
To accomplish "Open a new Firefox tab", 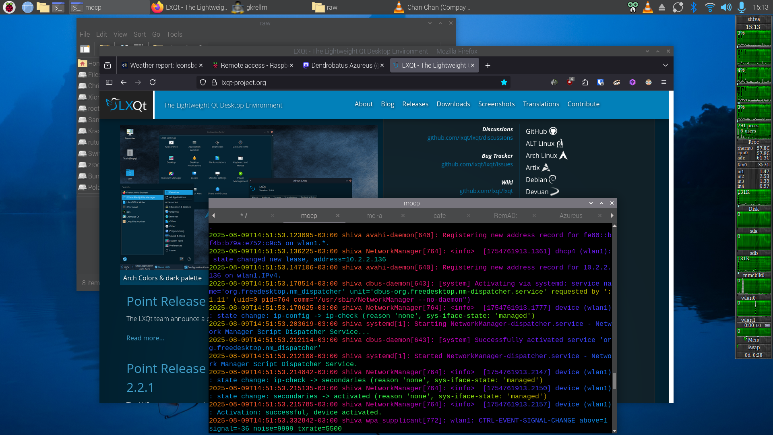I will click(x=488, y=65).
